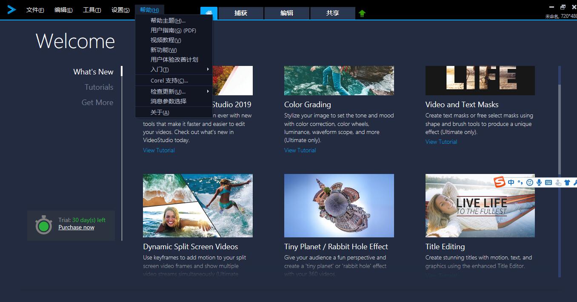Open the 编辑 menu in menu bar
Viewport: 577px width, 302px height.
(x=63, y=10)
